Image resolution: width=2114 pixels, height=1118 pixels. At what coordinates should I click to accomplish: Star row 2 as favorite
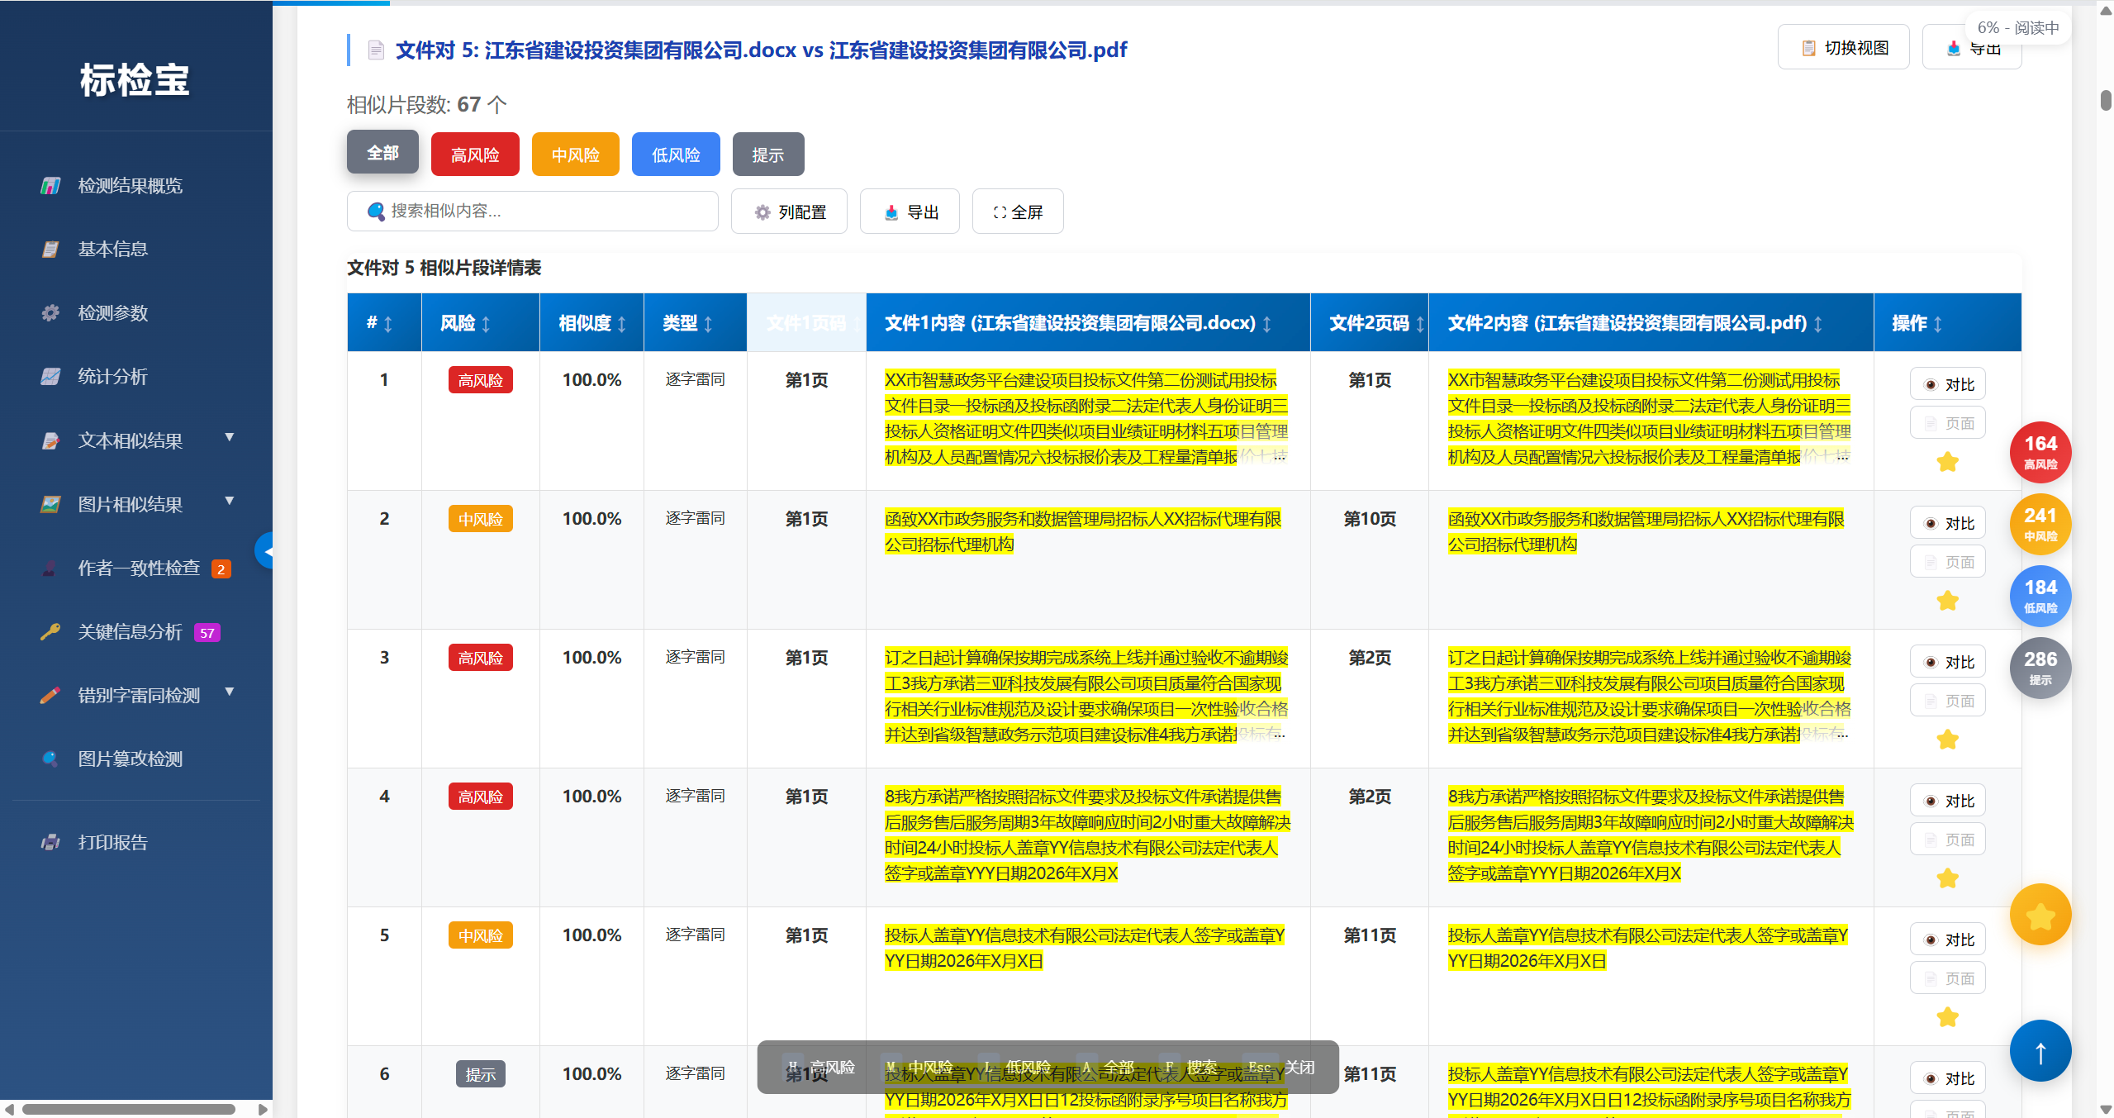click(1948, 601)
